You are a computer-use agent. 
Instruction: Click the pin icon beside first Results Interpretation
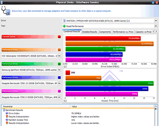pyautogui.click(x=7, y=116)
